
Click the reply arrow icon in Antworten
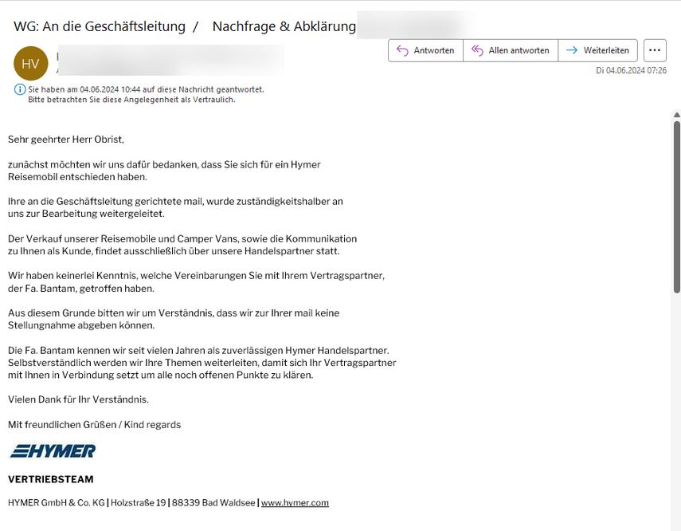[402, 50]
